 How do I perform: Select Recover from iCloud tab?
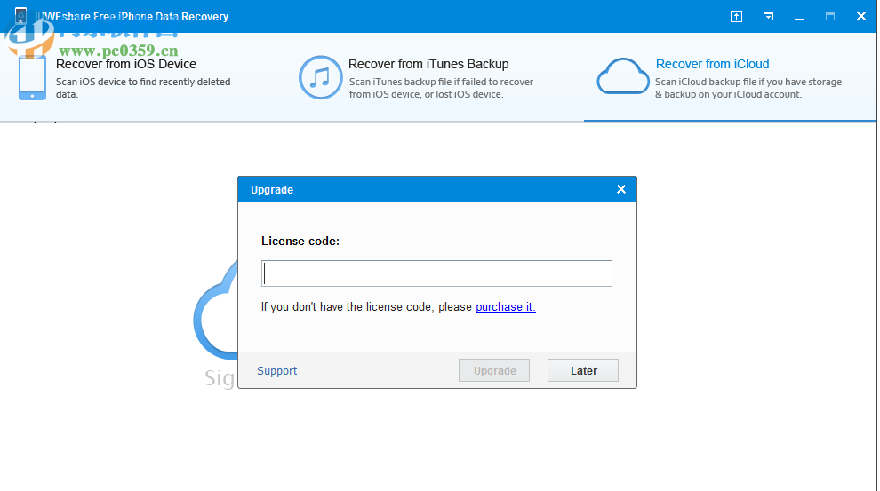[x=712, y=64]
